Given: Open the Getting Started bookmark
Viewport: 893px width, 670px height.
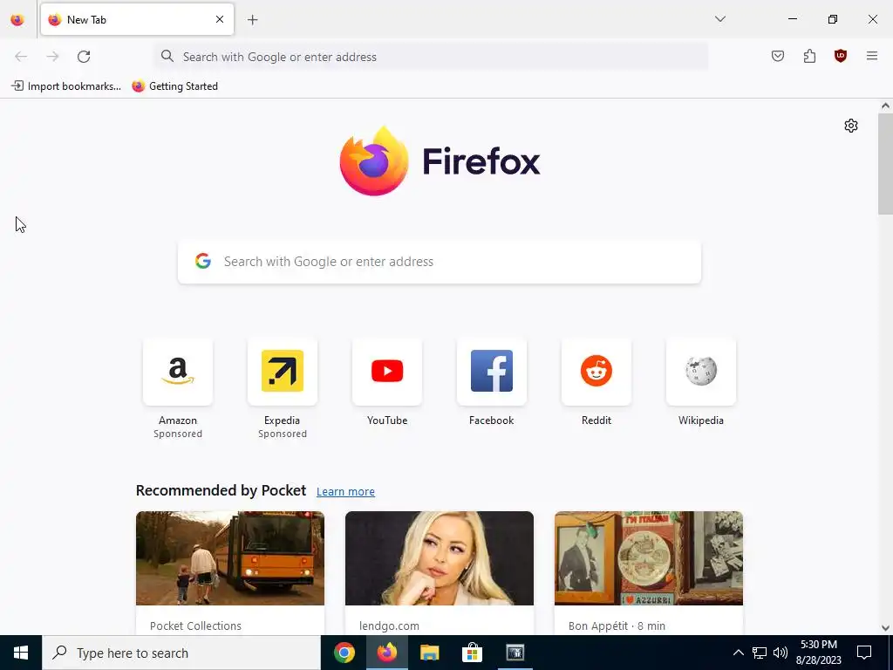Looking at the screenshot, I should click(x=174, y=86).
